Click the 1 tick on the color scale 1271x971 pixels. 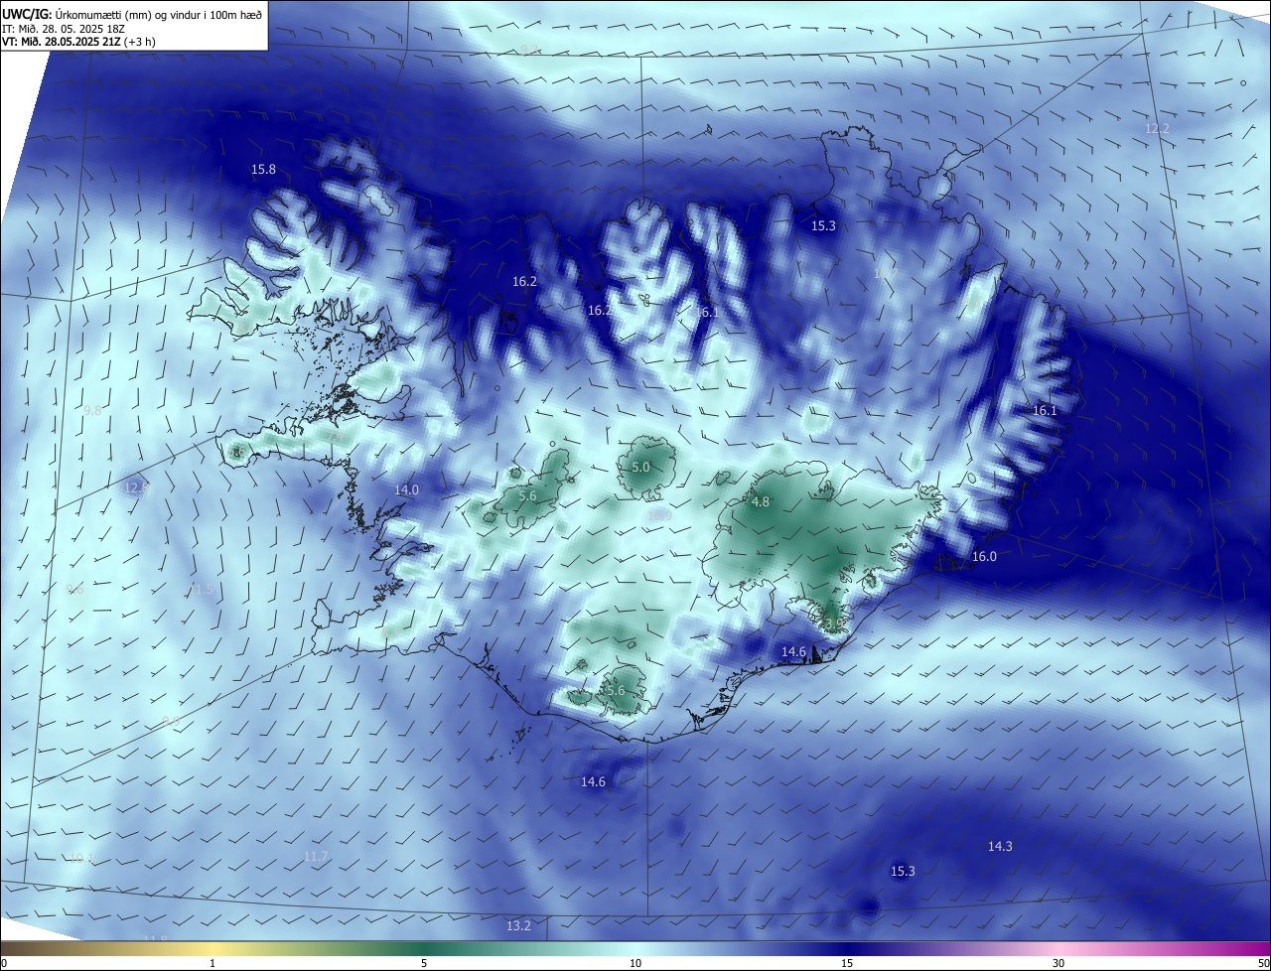click(x=212, y=963)
